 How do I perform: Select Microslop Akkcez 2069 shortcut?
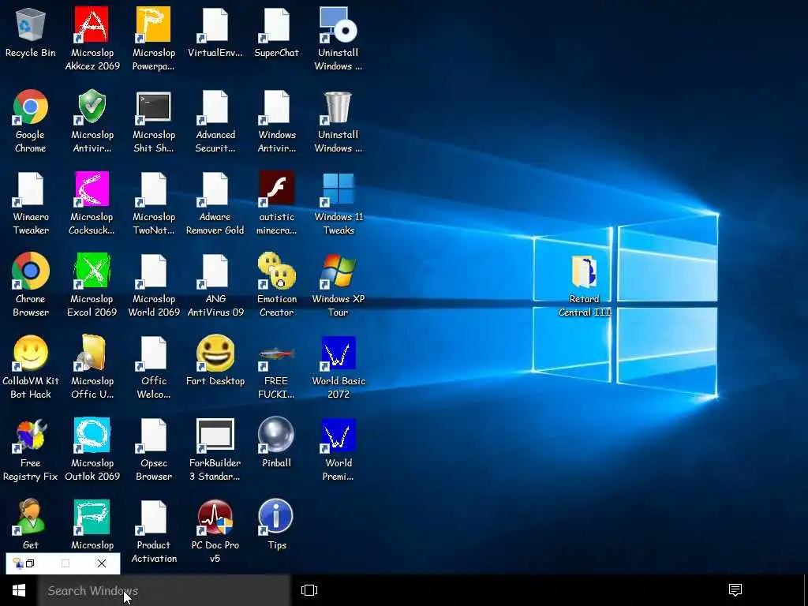92,39
